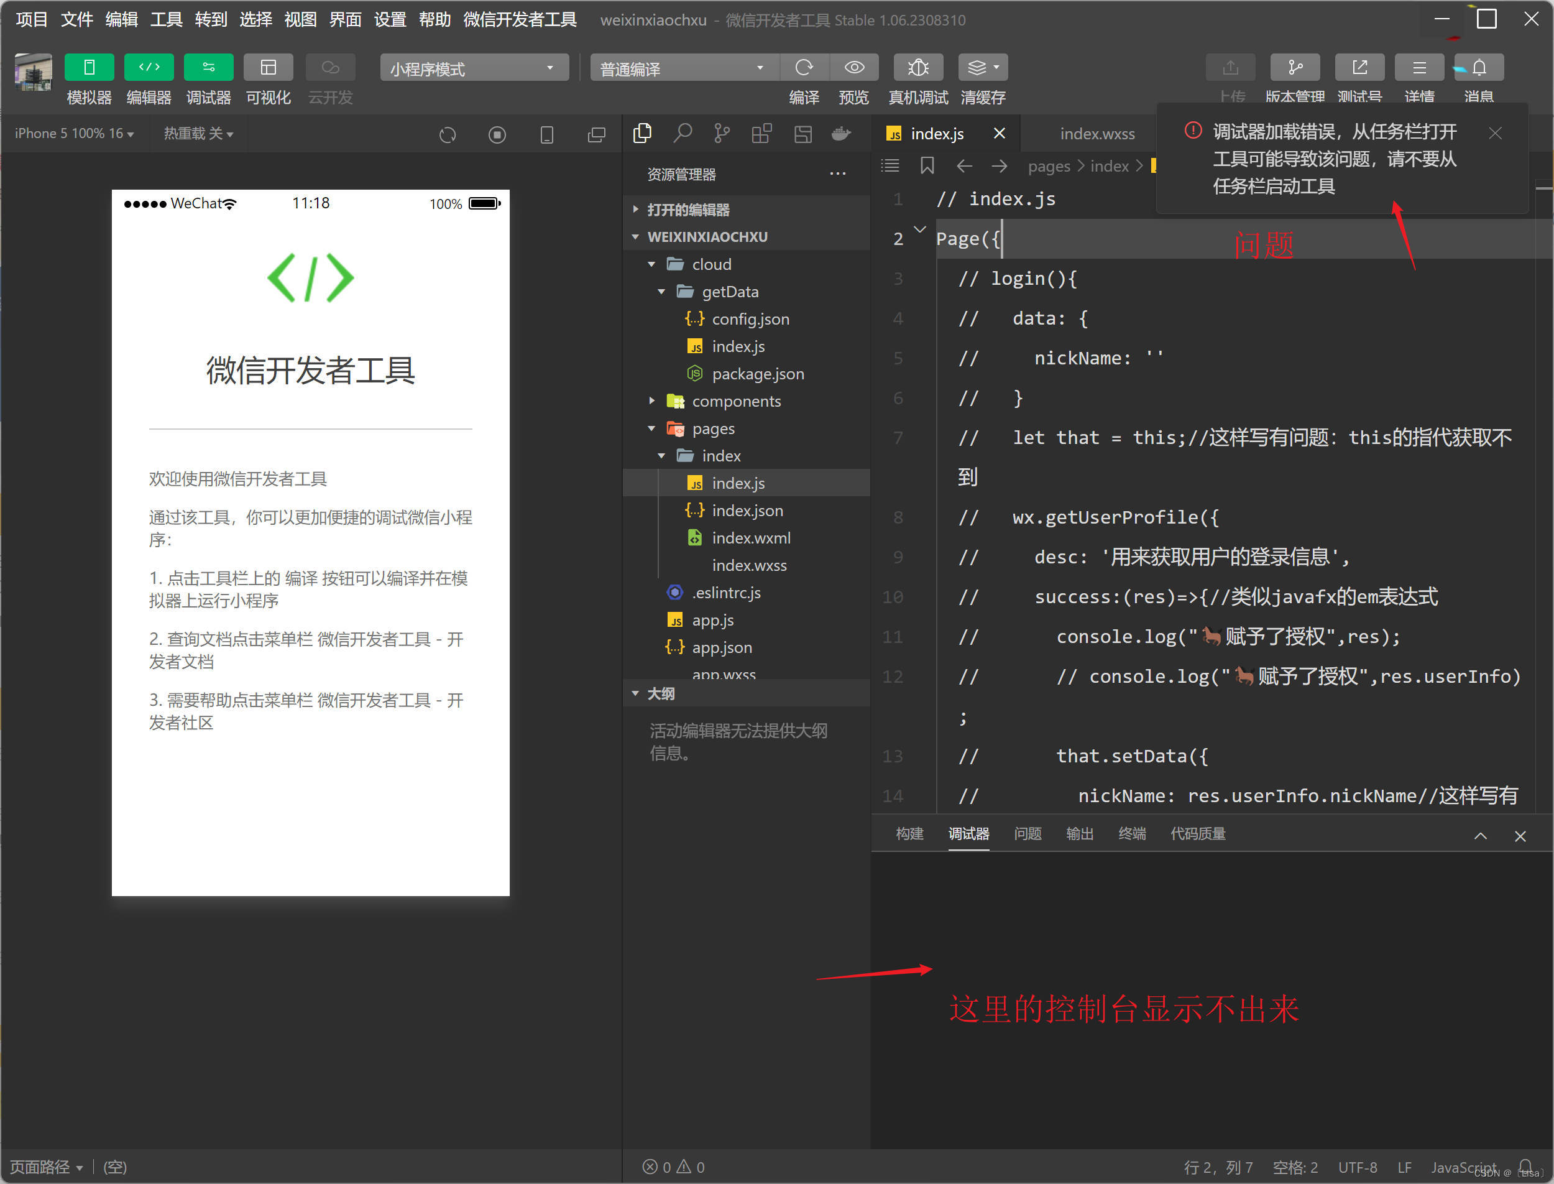Click the source control icon in sidebar
The image size is (1554, 1184).
point(721,134)
